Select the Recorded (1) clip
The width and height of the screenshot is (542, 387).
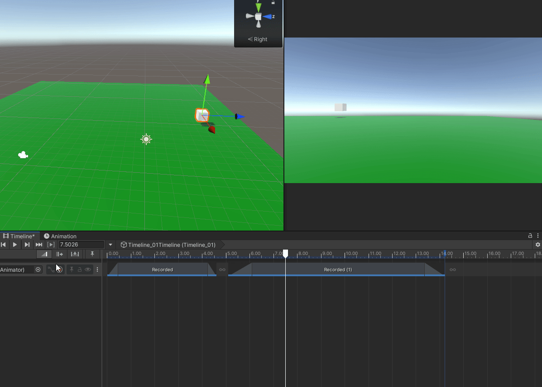tap(337, 269)
